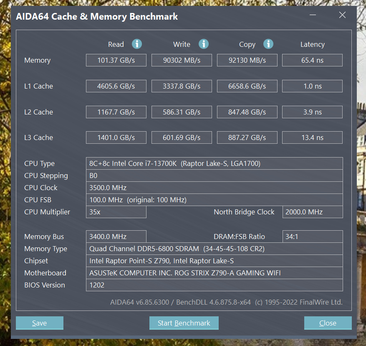Select L1 Cache latency 1.0 ns

(x=312, y=86)
